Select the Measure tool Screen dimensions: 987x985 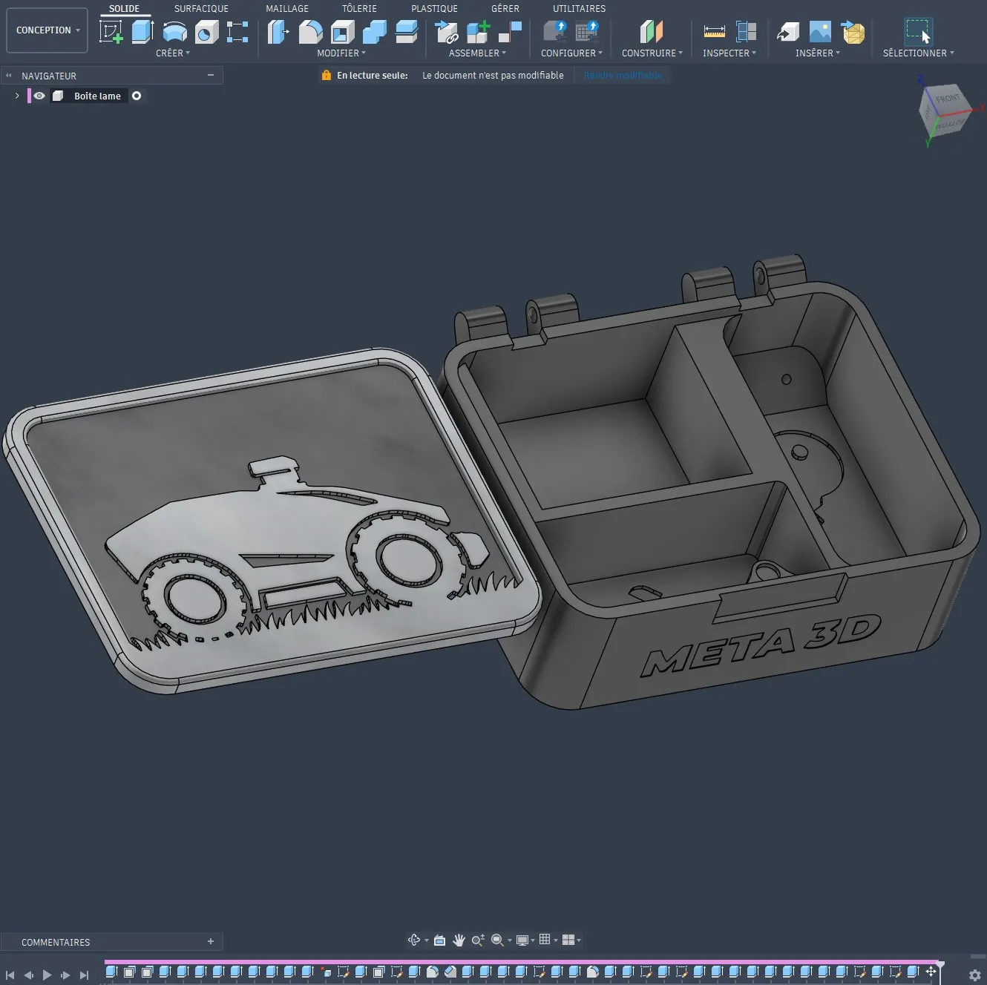pyautogui.click(x=714, y=32)
